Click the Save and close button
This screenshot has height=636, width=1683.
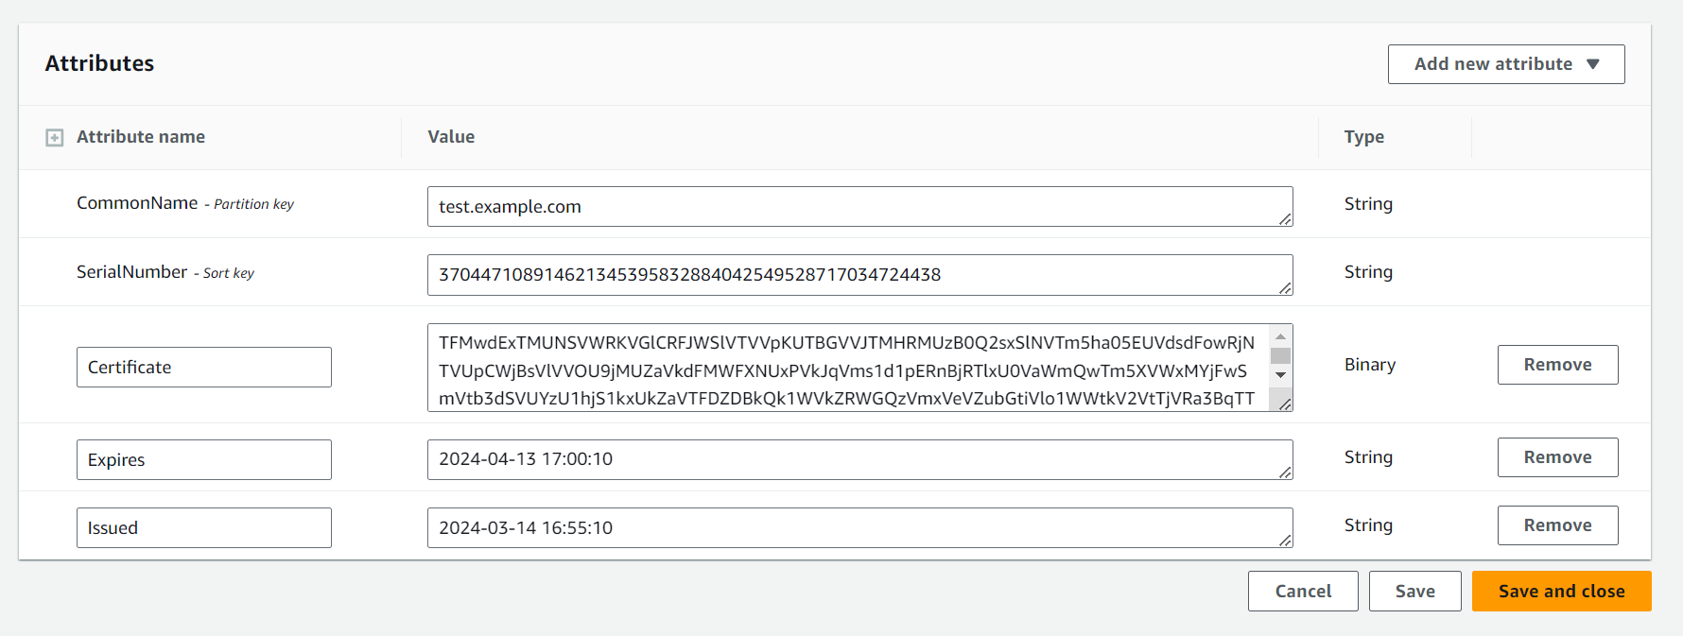[x=1561, y=591]
